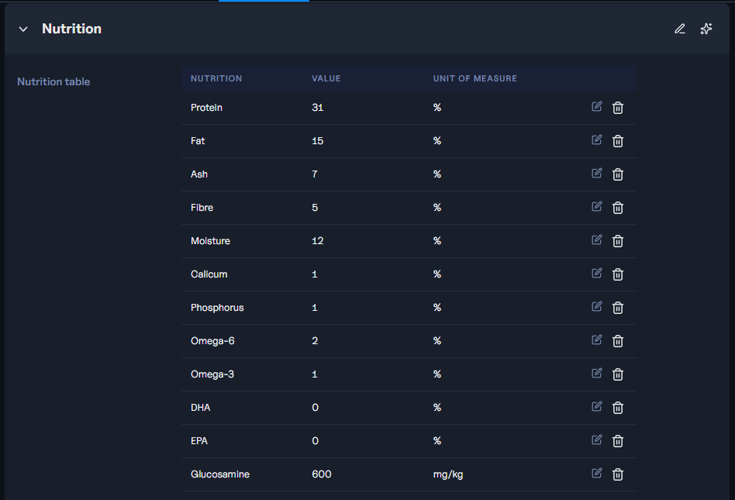Click the NUTRITION column header

tap(216, 78)
